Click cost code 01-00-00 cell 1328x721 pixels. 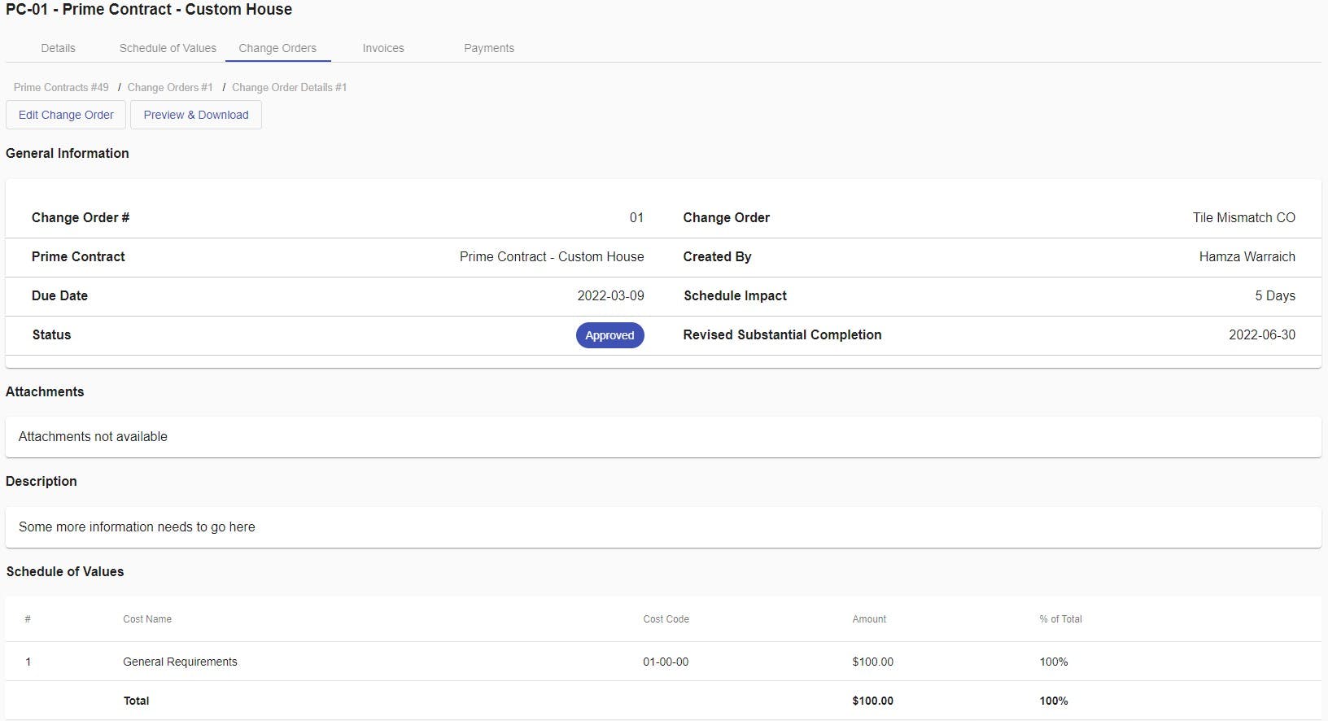point(666,662)
